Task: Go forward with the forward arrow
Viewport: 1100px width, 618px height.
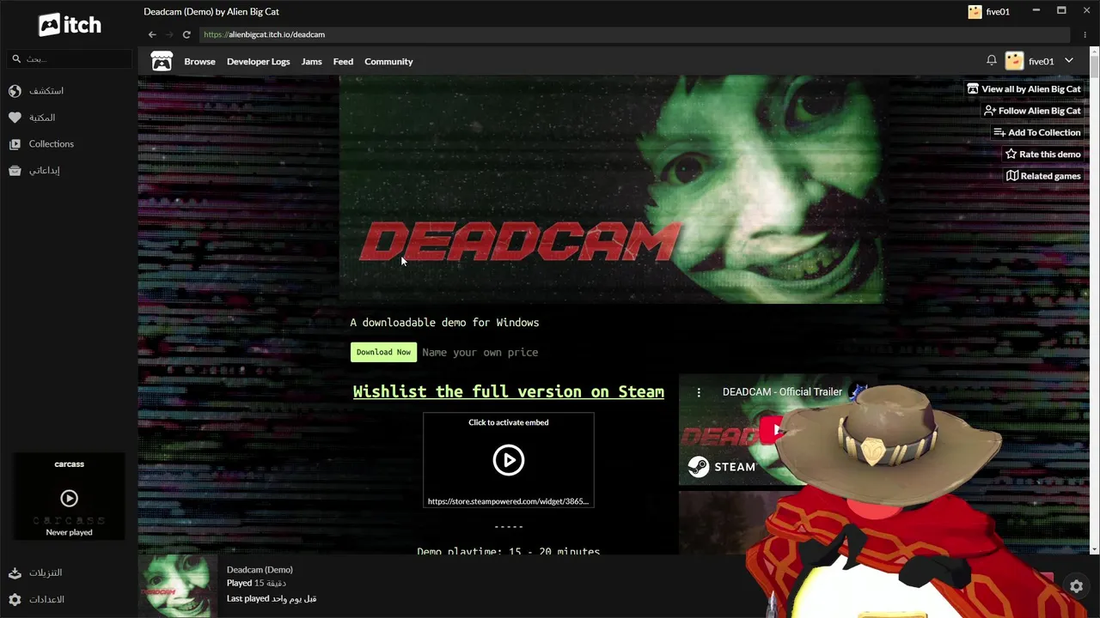Action: [x=169, y=34]
